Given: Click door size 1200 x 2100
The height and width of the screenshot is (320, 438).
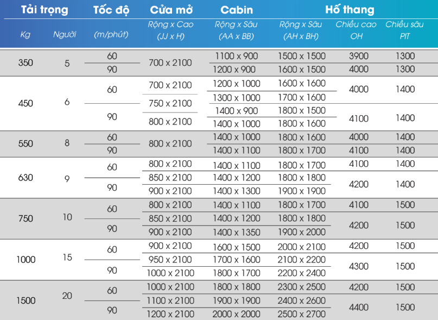Looking at the screenshot, I should (x=170, y=314).
